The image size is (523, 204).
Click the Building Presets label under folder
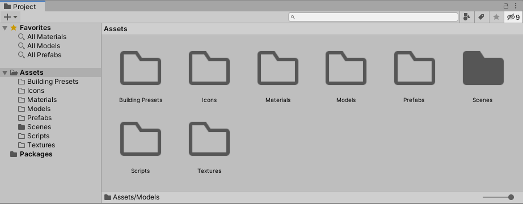click(141, 100)
